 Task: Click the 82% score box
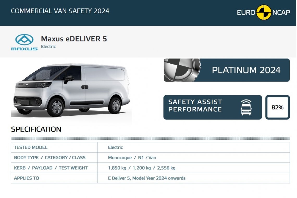(x=277, y=107)
